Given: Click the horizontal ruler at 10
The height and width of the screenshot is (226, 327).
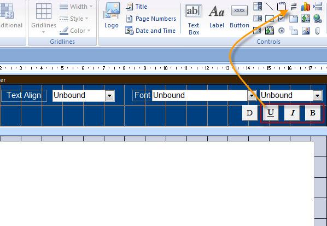Looking at the screenshot, I should 165,68.
